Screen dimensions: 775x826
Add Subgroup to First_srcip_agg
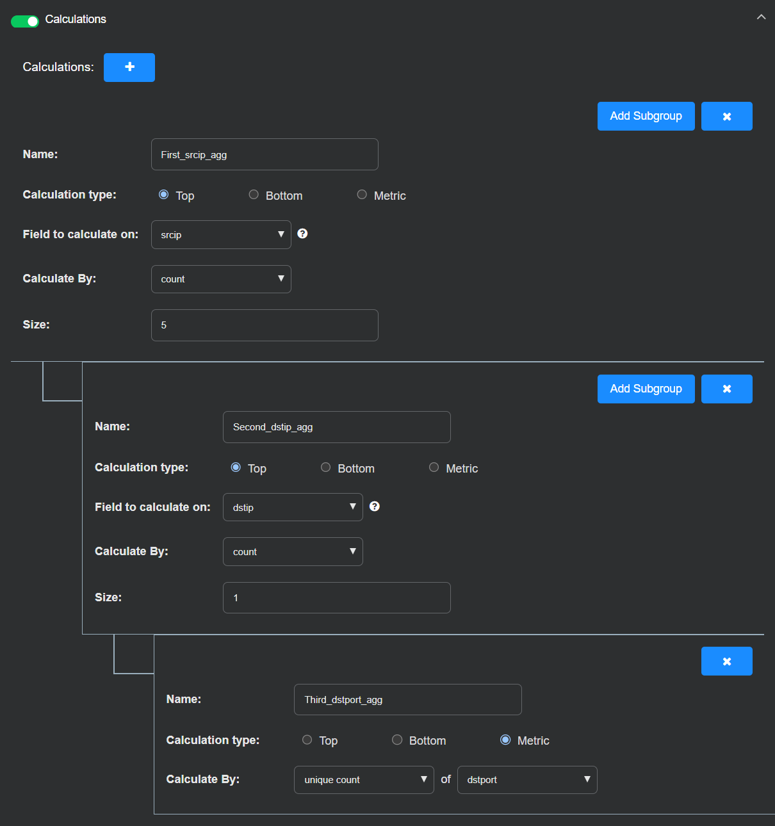click(x=646, y=117)
